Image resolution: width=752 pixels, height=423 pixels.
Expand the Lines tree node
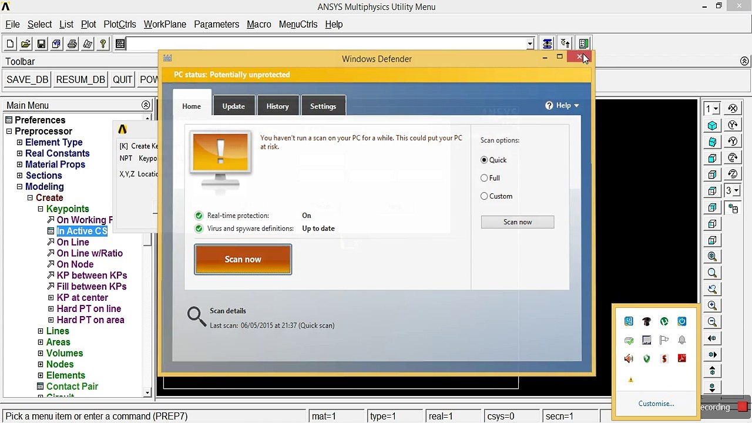click(x=41, y=331)
